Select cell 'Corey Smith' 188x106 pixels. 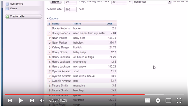click(x=59, y=52)
